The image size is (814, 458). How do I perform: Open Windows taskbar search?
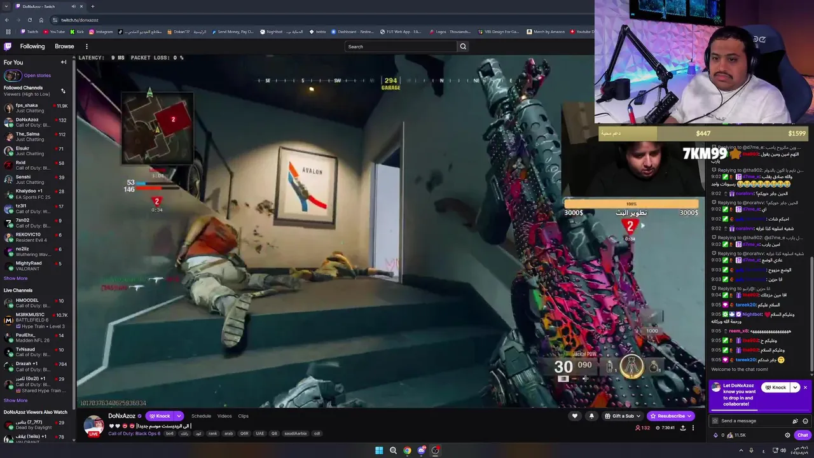click(x=393, y=450)
